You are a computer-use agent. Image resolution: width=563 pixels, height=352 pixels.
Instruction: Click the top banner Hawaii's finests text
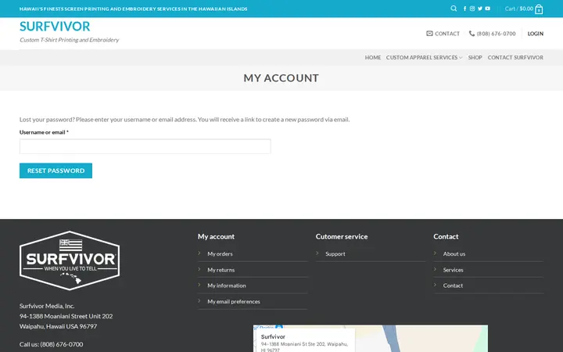tap(133, 9)
